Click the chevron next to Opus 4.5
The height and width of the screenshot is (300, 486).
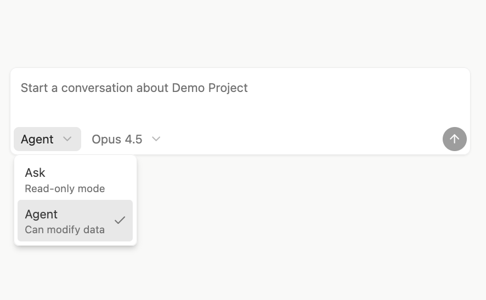[x=156, y=139]
